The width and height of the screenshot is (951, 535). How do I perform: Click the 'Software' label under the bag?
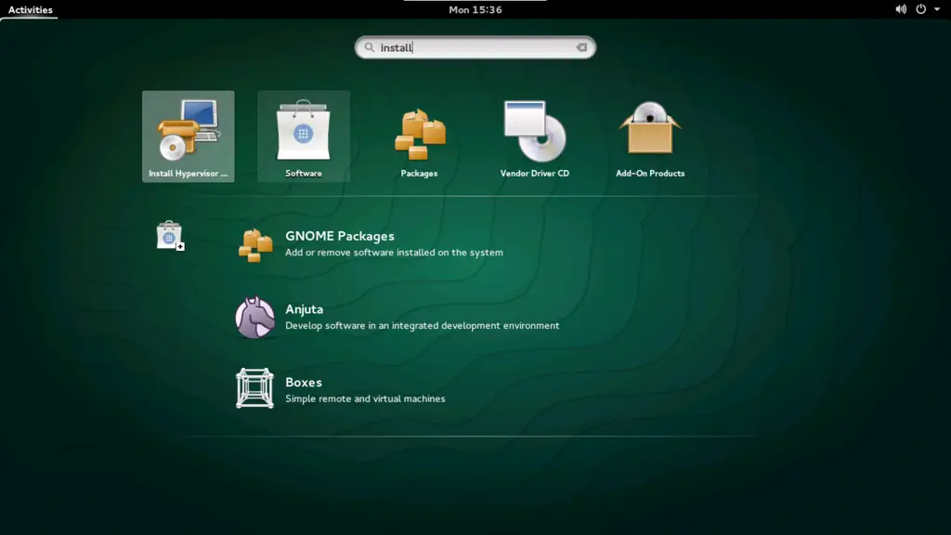click(304, 174)
